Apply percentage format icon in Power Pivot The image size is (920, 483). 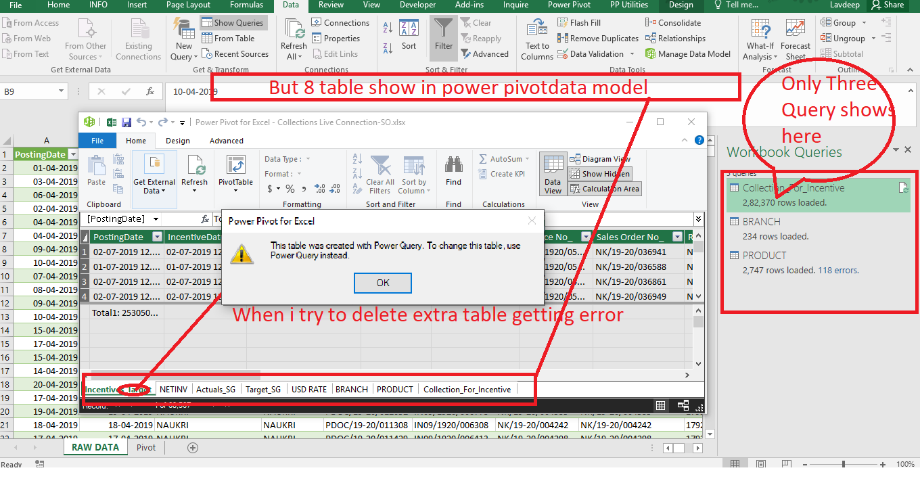290,189
